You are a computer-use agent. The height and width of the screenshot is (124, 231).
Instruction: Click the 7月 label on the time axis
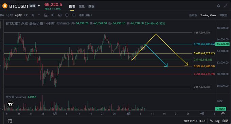click(x=55, y=114)
